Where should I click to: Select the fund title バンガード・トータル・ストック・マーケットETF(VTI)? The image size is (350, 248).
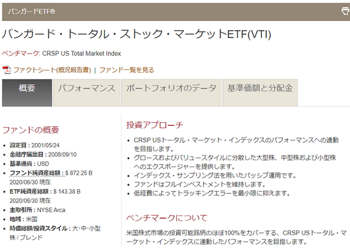[136, 34]
